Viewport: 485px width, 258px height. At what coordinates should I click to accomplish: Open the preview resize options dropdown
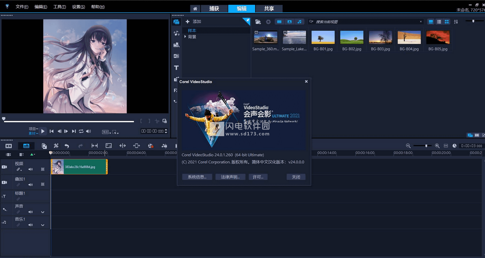[115, 132]
